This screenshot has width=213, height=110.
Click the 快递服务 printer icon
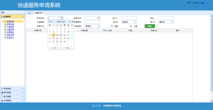pyautogui.click(x=2, y=16)
